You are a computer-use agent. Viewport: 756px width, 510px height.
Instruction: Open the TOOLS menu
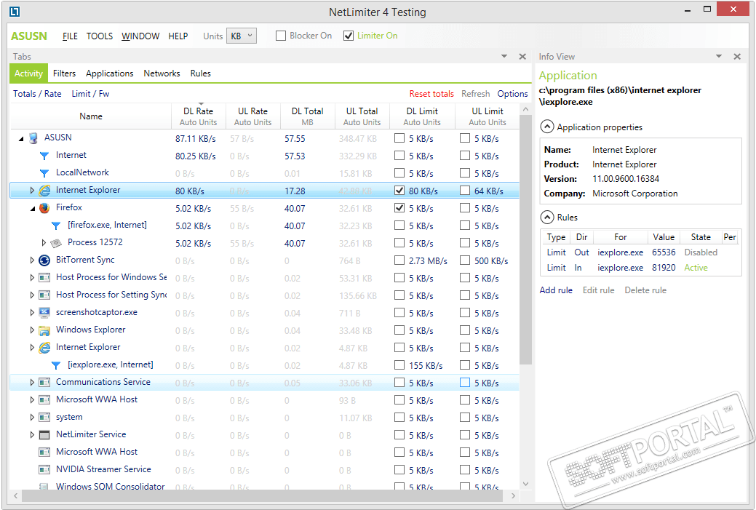click(100, 36)
